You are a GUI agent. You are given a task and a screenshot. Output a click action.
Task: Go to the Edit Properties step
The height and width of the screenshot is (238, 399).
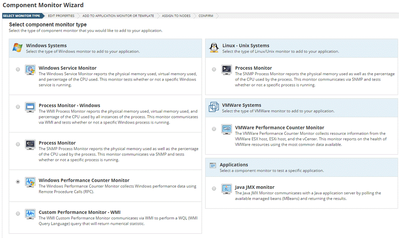coord(61,16)
